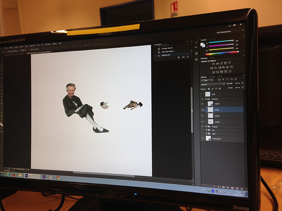
Task: Hide the Rectangle 1 layer
Action: click(x=202, y=139)
